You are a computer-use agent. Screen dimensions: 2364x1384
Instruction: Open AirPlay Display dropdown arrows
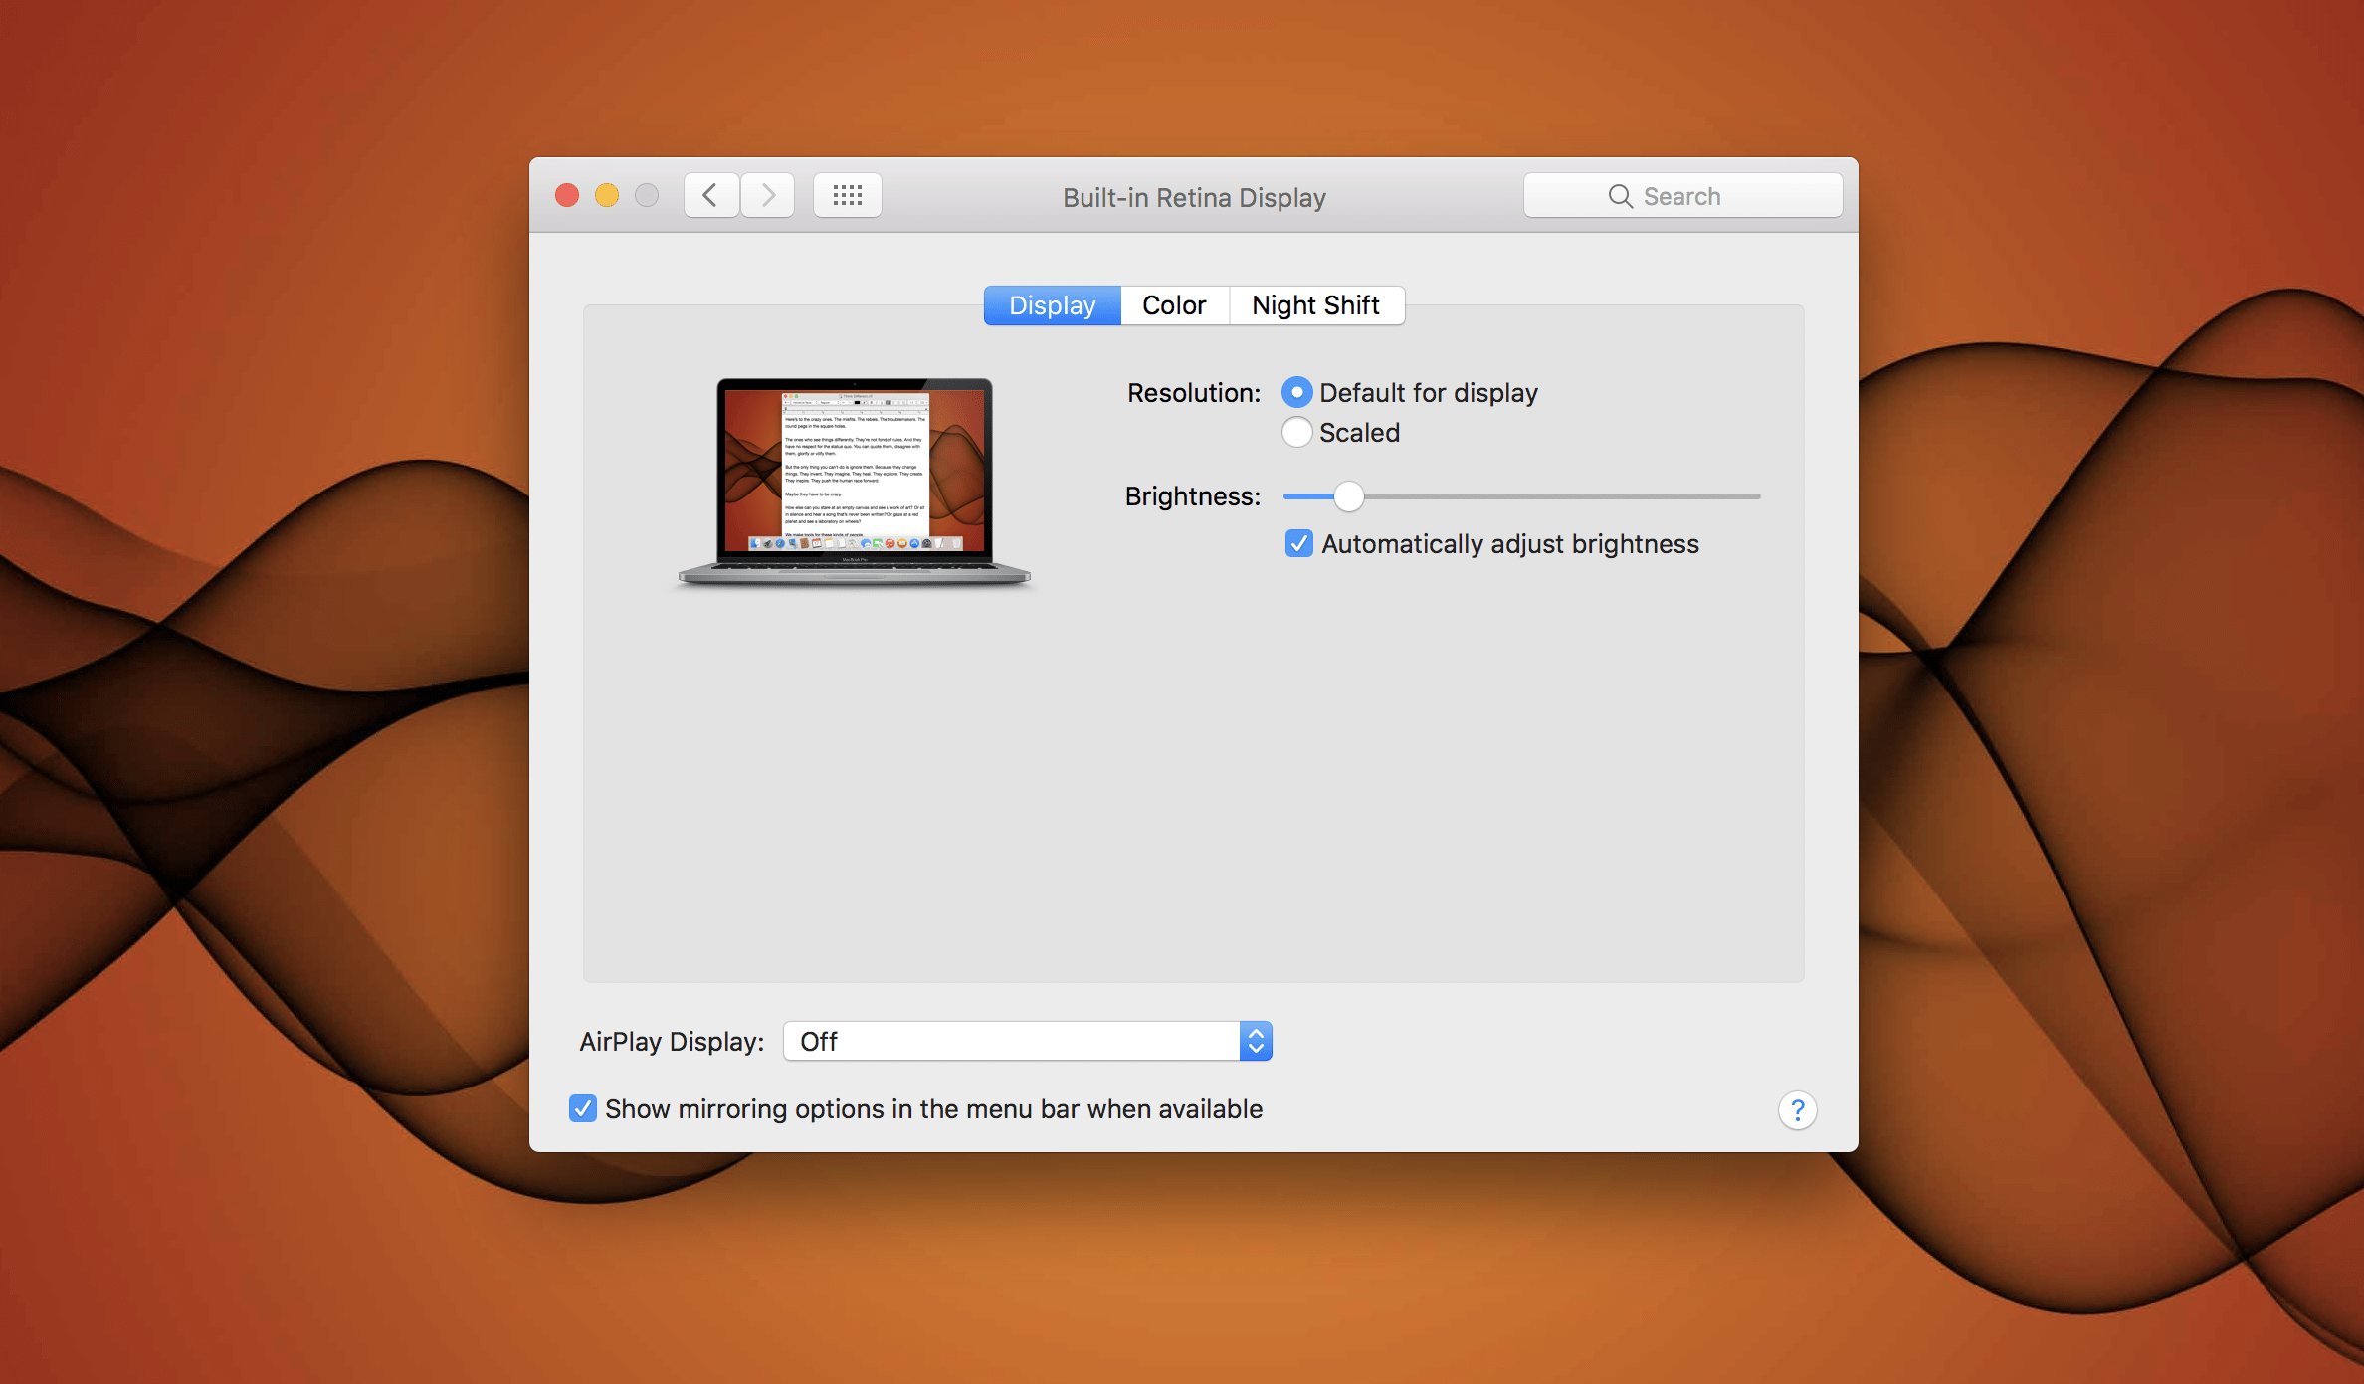click(x=1256, y=1041)
